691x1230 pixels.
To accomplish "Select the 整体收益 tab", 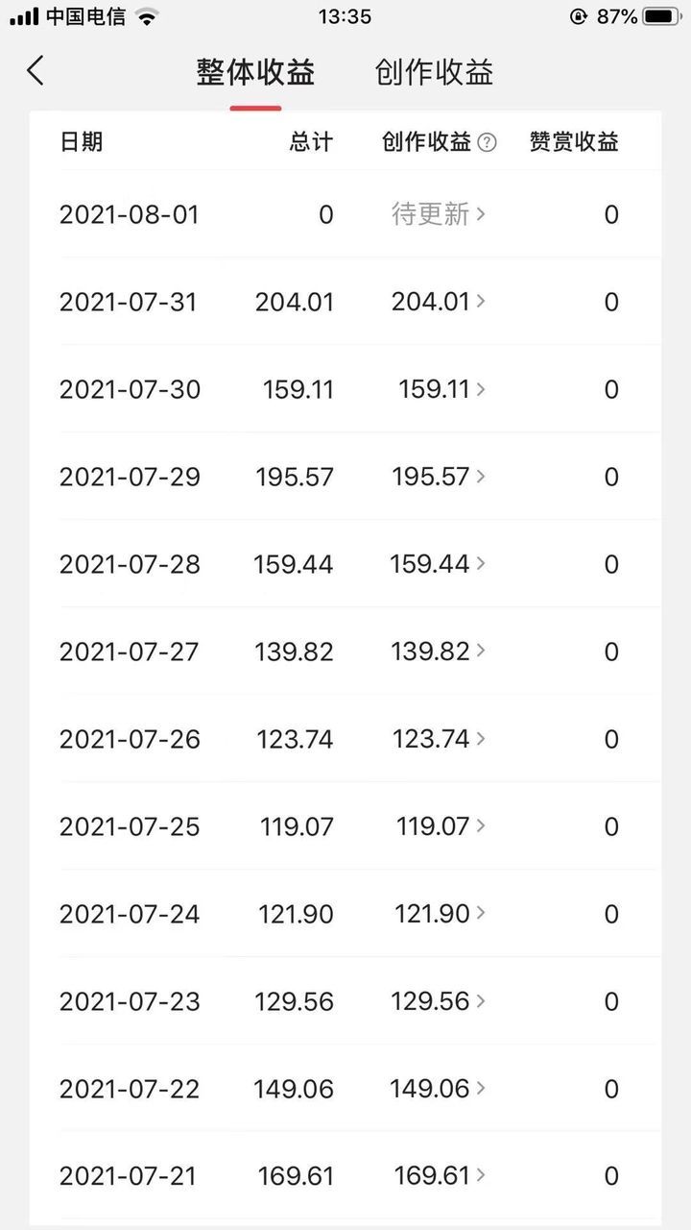I will 255,73.
